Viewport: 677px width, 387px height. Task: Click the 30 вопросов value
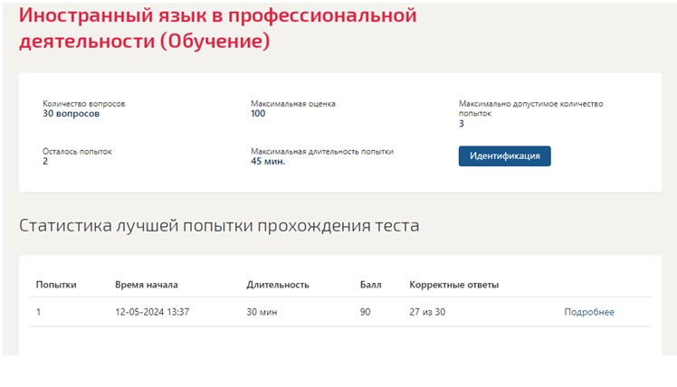pyautogui.click(x=71, y=113)
